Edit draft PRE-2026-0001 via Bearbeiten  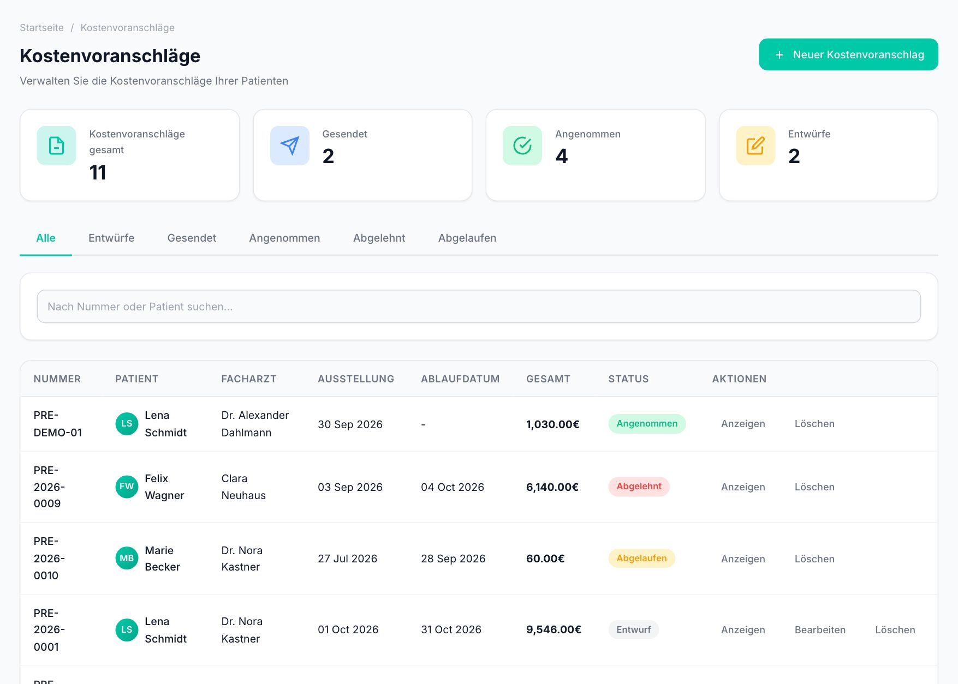pyautogui.click(x=820, y=630)
